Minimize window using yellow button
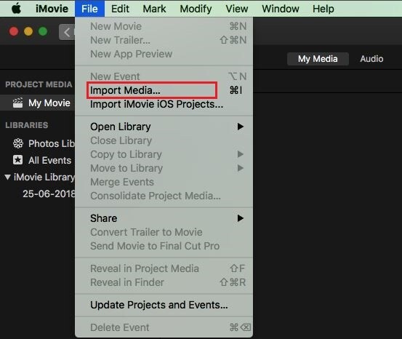 tap(28, 31)
